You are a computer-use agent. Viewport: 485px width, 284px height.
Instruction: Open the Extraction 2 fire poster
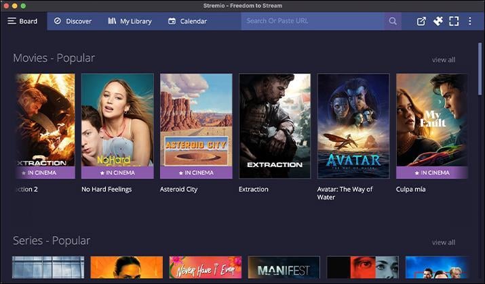click(45, 126)
